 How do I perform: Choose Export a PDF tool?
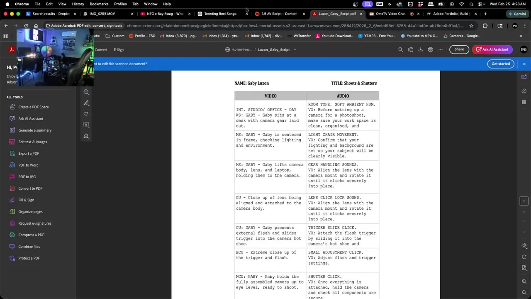coord(29,153)
